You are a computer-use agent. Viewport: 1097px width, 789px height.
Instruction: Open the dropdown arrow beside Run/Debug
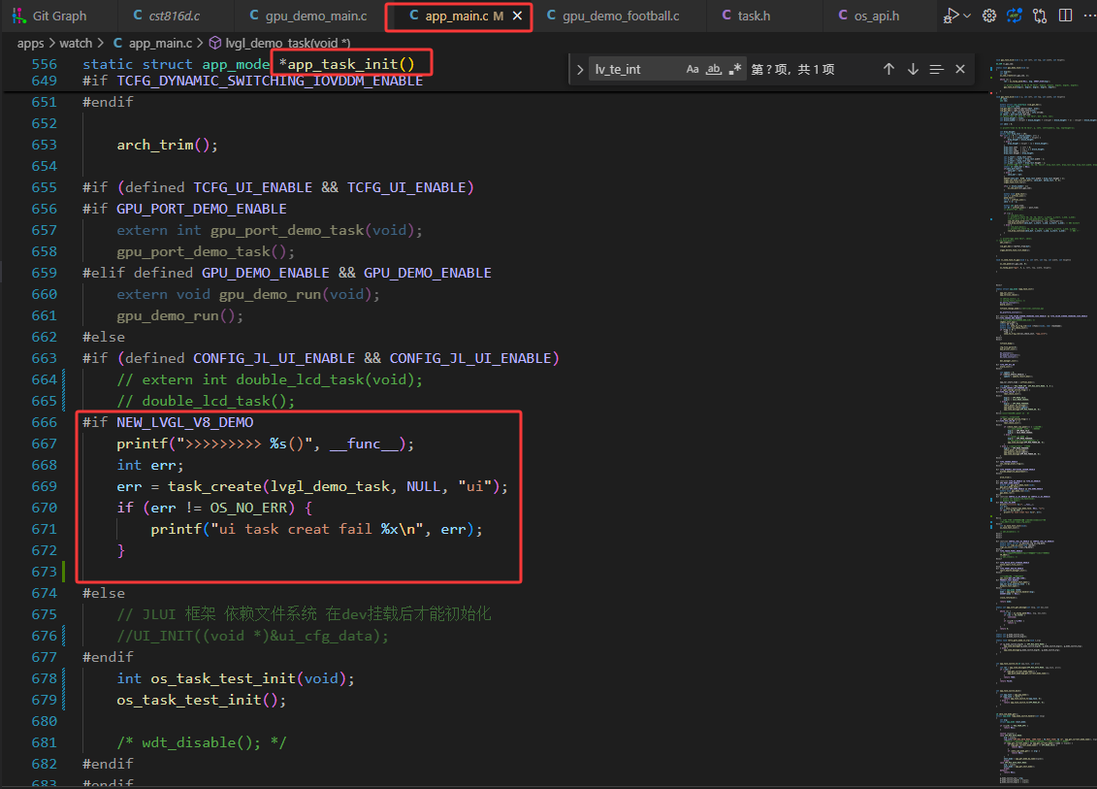pos(967,16)
